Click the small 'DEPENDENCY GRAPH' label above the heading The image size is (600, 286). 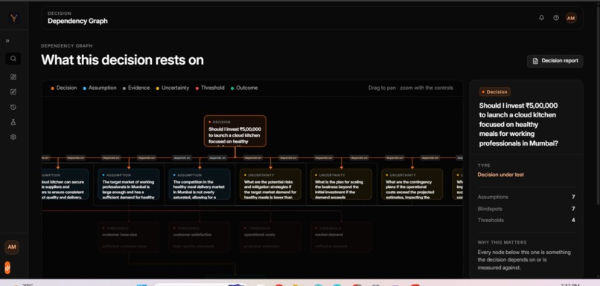coord(66,46)
